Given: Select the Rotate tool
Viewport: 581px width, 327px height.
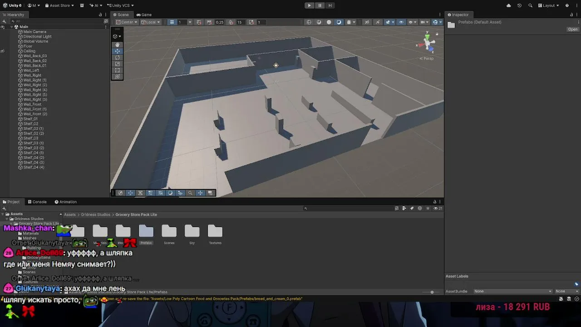Looking at the screenshot, I should [x=118, y=57].
